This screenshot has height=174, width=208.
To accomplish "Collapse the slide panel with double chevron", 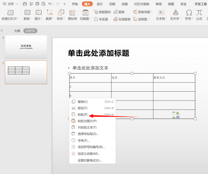I will point(2,31).
